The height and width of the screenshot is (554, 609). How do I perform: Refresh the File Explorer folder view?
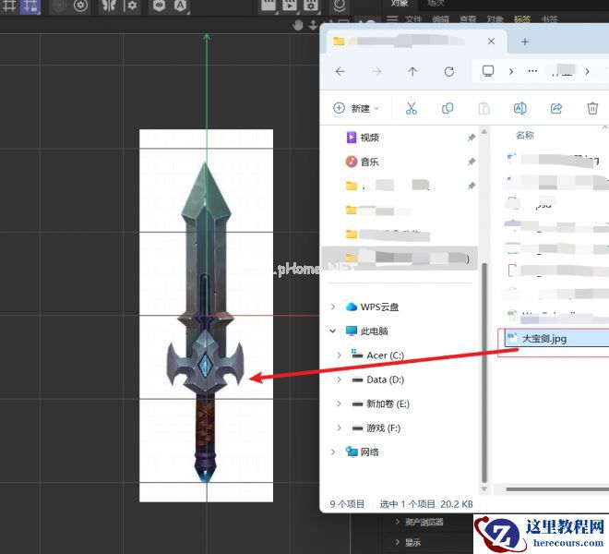pyautogui.click(x=449, y=71)
